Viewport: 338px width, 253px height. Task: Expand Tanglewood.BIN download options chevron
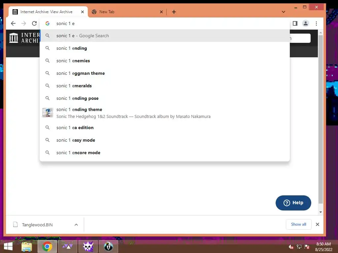[76, 225]
